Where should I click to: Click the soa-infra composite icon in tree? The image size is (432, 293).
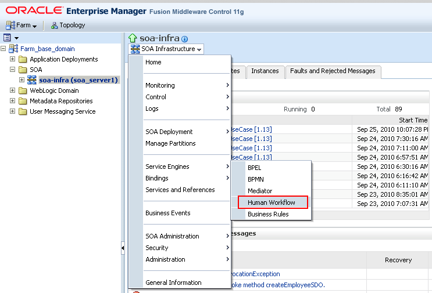pyautogui.click(x=31, y=80)
